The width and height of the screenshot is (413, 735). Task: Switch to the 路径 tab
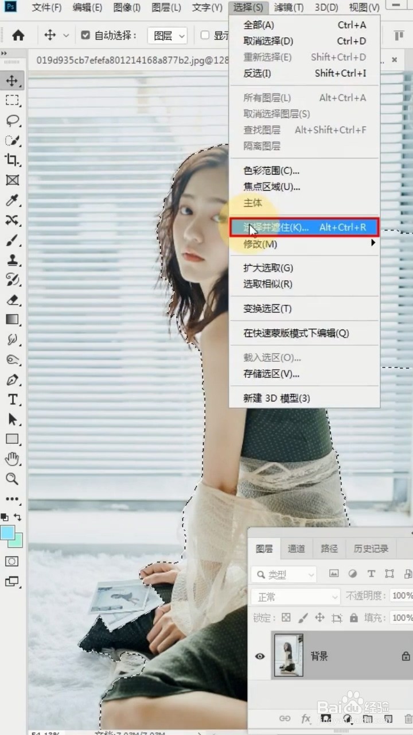(329, 549)
